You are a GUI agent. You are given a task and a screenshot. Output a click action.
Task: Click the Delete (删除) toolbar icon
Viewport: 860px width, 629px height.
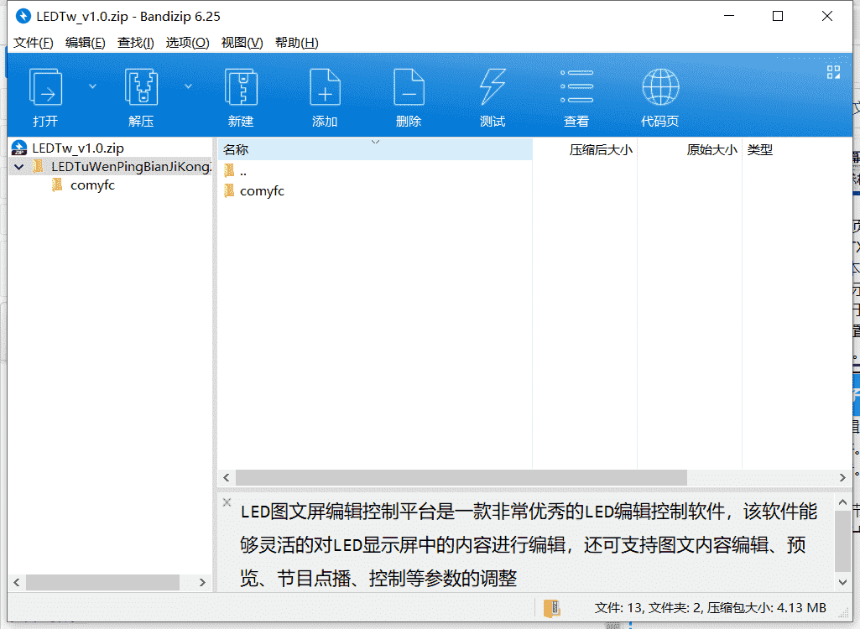tap(409, 88)
